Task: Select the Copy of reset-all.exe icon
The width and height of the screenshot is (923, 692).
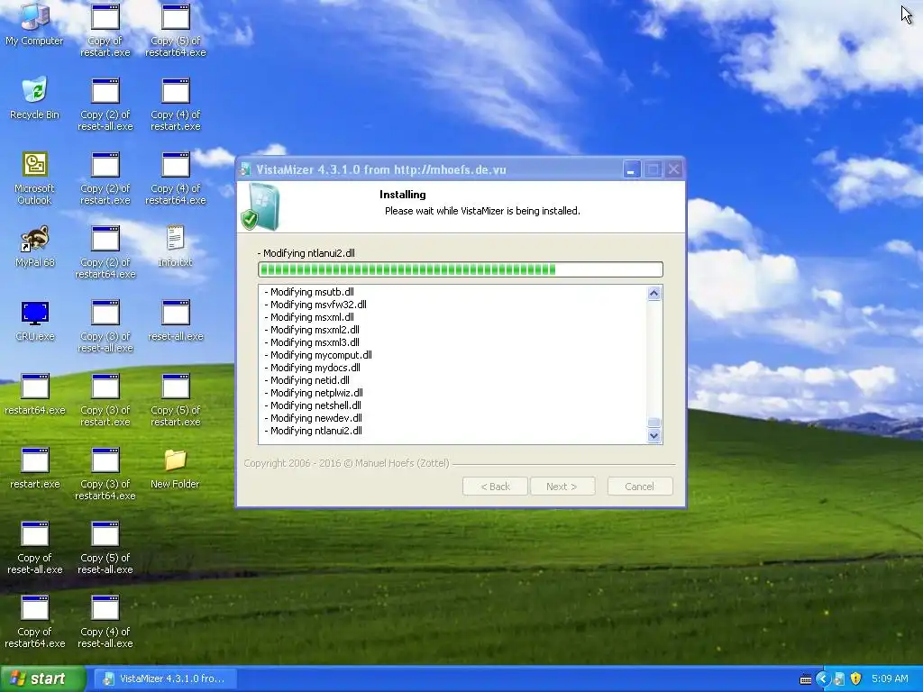Action: (x=34, y=548)
